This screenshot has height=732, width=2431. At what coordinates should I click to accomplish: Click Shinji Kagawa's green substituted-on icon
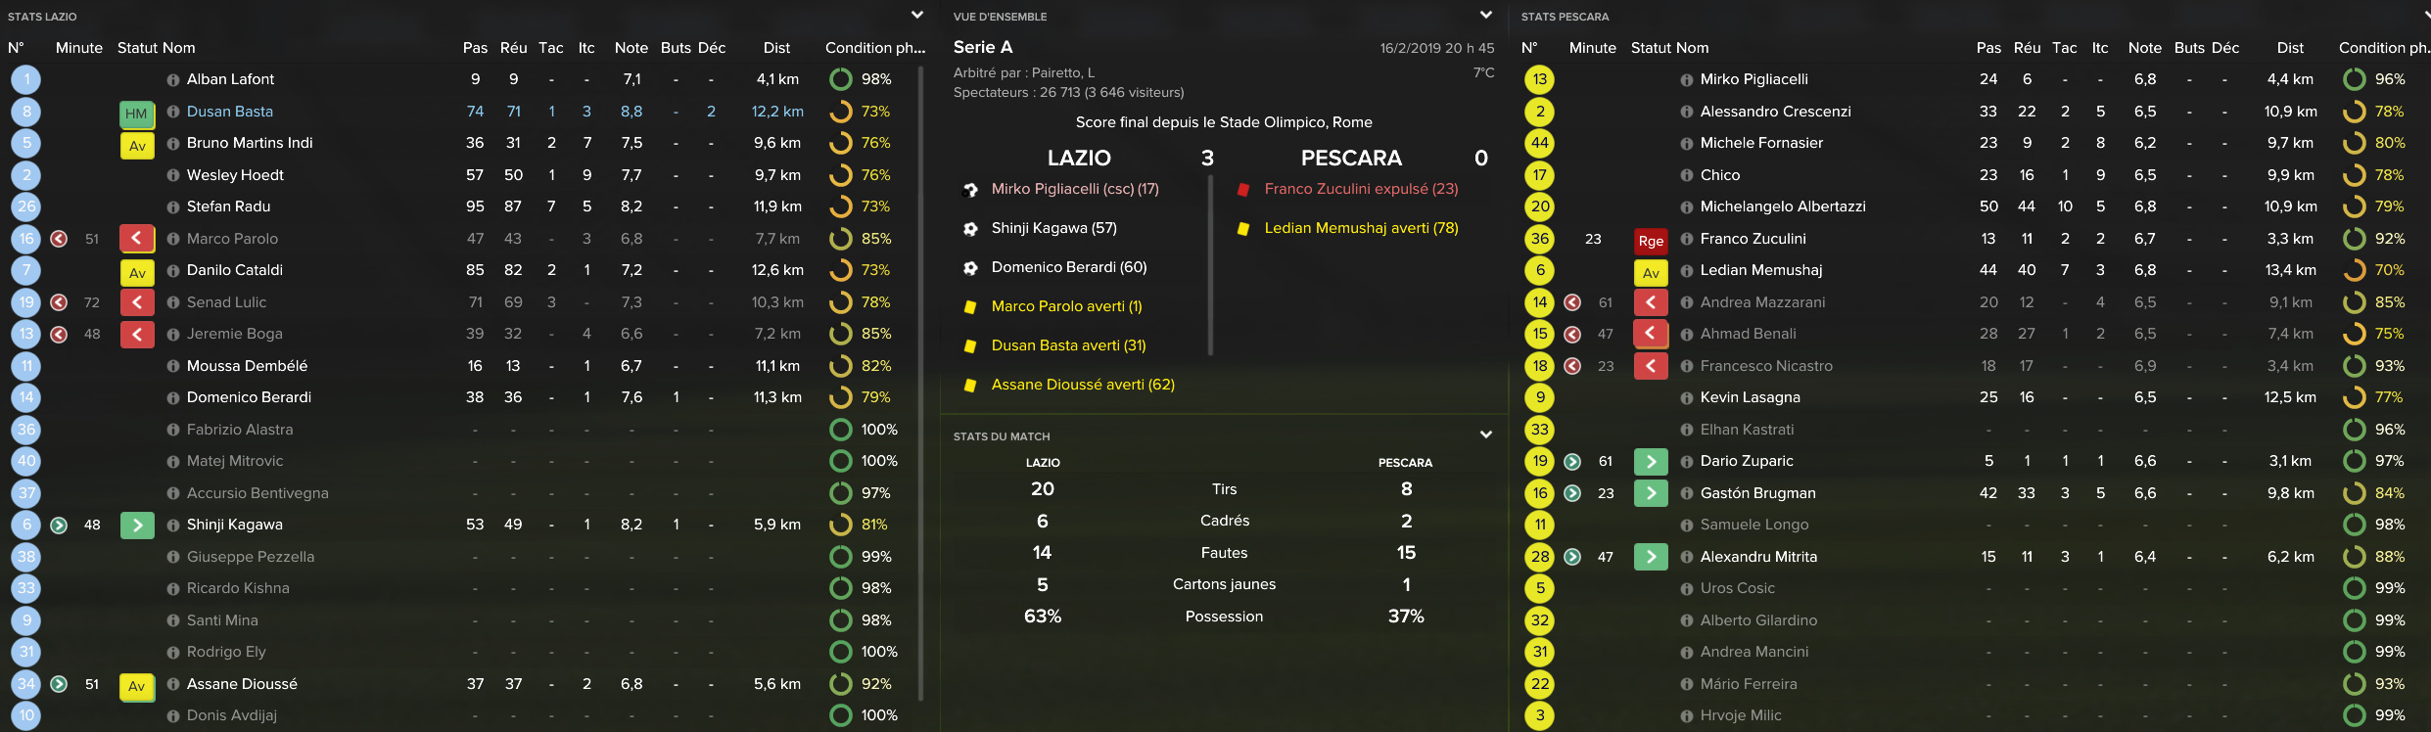pos(137,526)
